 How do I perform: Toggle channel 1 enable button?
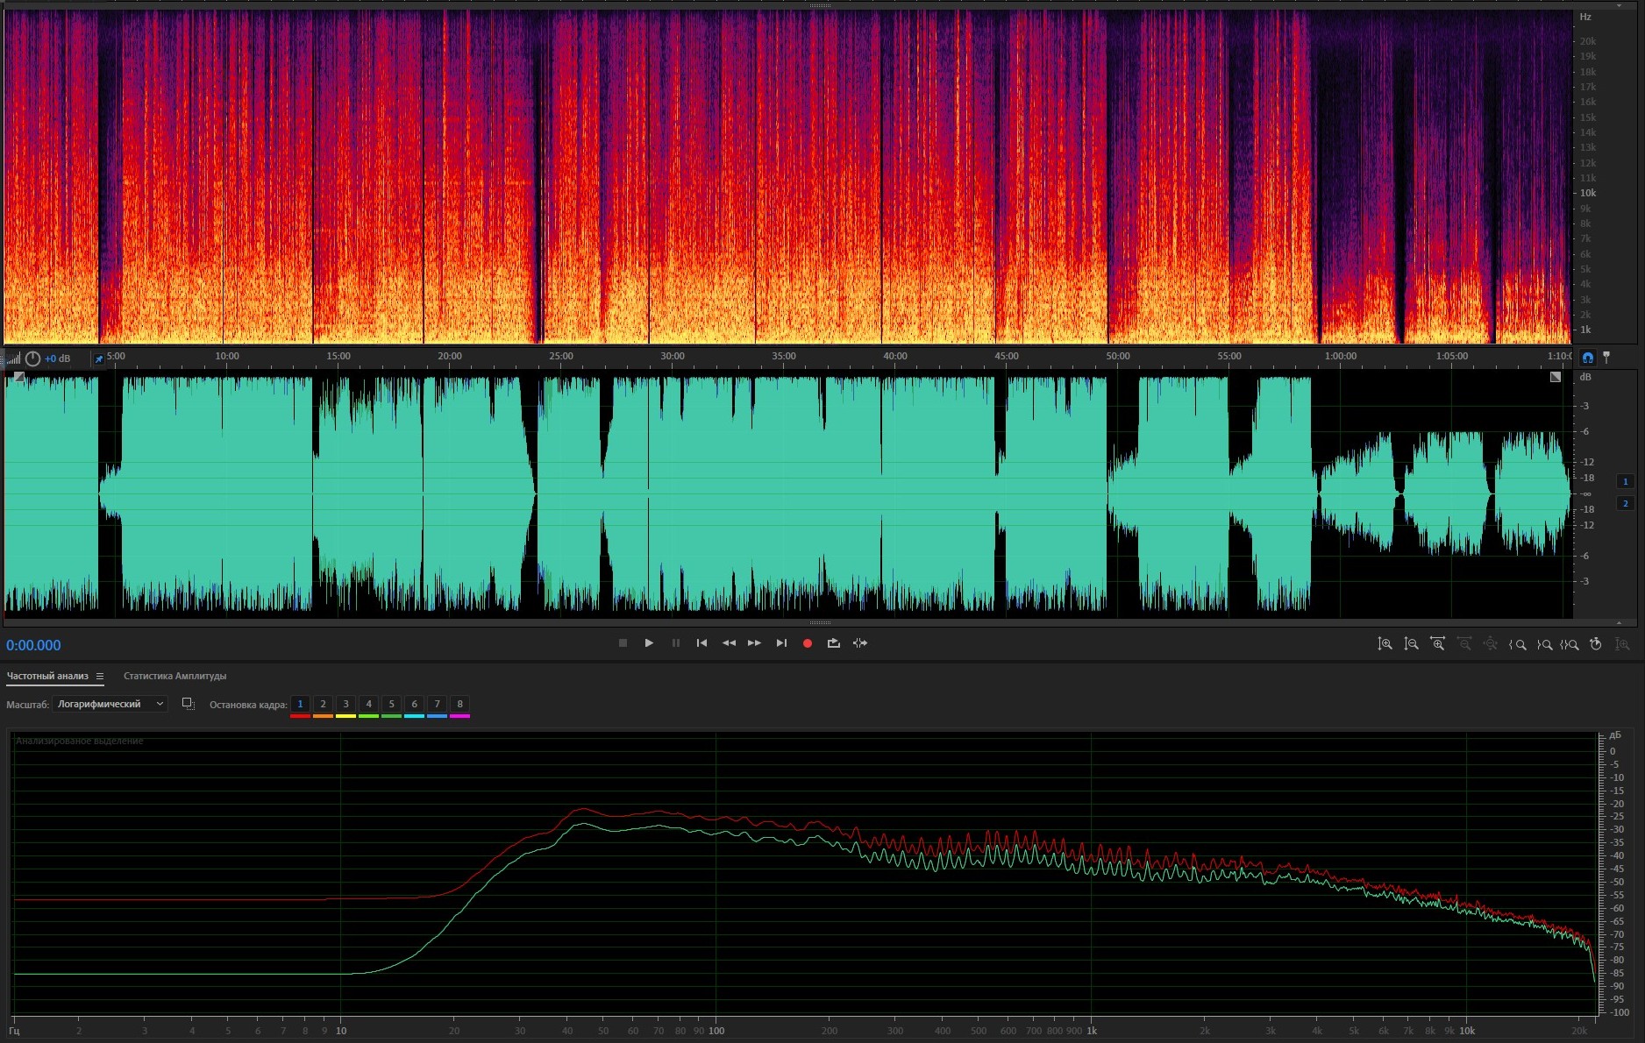(1625, 481)
